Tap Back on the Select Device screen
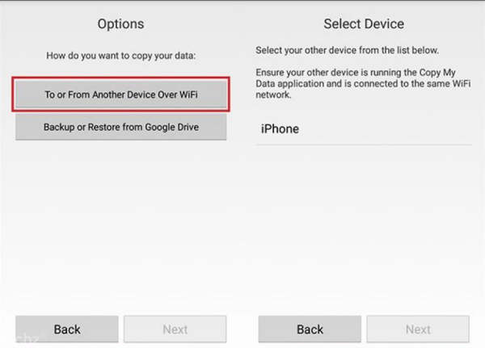This screenshot has width=485, height=348. (x=310, y=329)
